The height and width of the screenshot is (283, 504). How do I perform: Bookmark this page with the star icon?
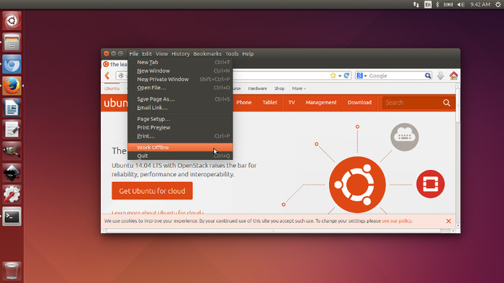[333, 76]
